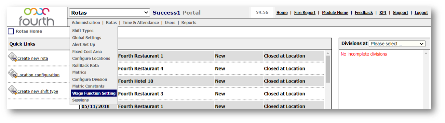Image resolution: width=445 pixels, height=123 pixels.
Task: Open the Reports menu
Action: 189,23
